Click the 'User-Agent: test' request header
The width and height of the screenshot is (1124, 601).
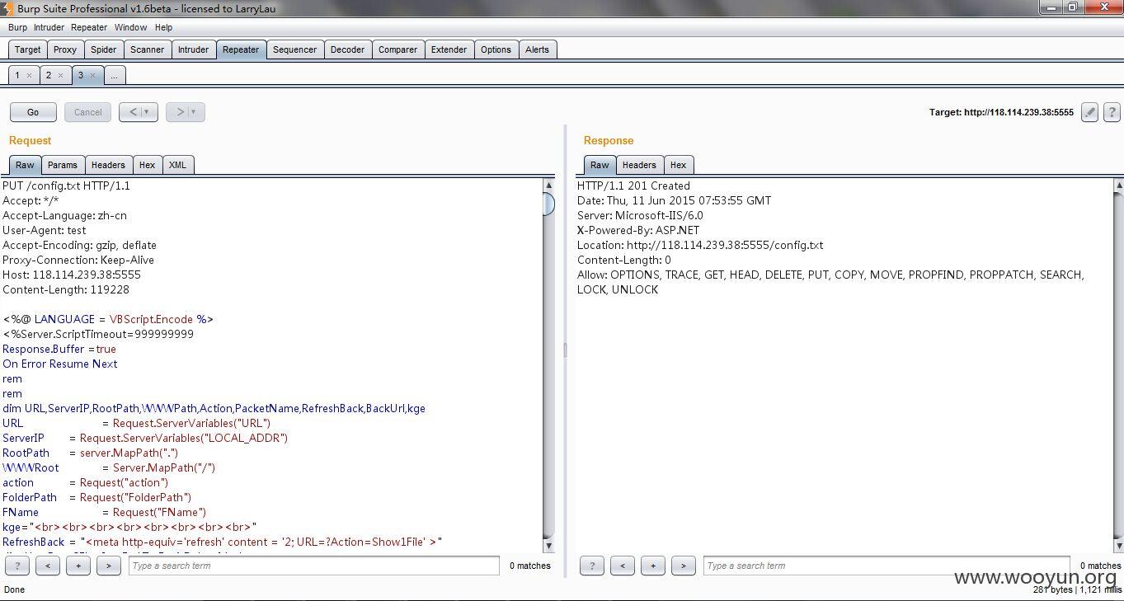45,230
